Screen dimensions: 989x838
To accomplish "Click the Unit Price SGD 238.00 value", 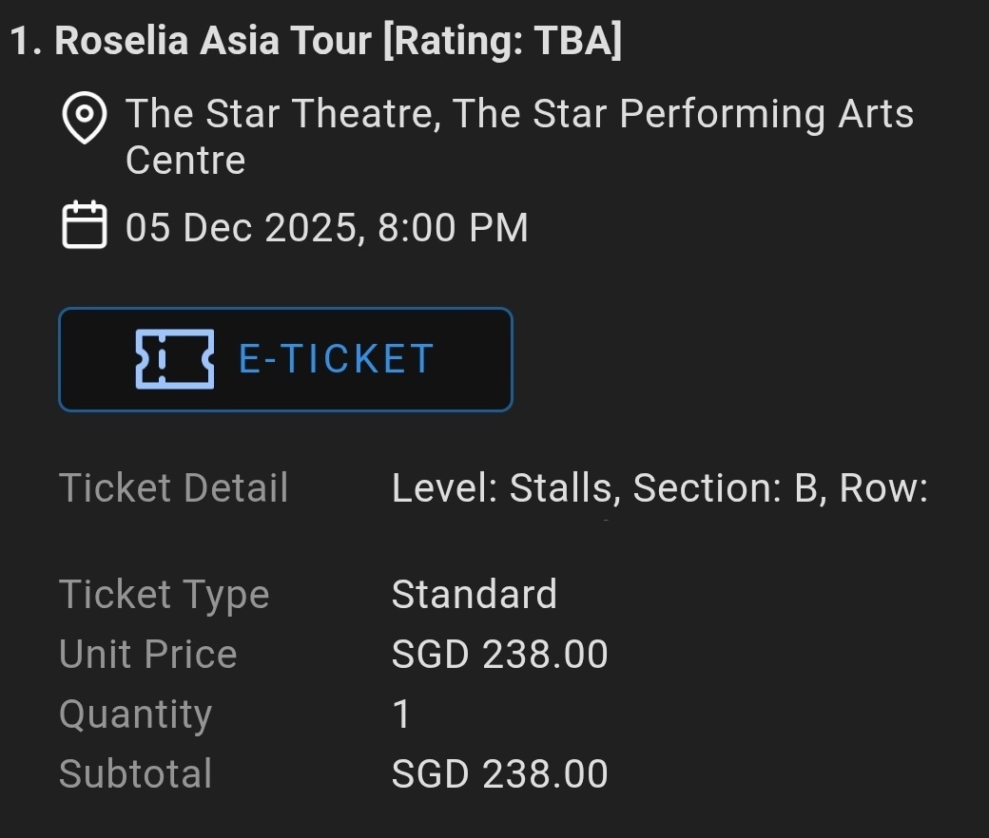I will tap(499, 654).
